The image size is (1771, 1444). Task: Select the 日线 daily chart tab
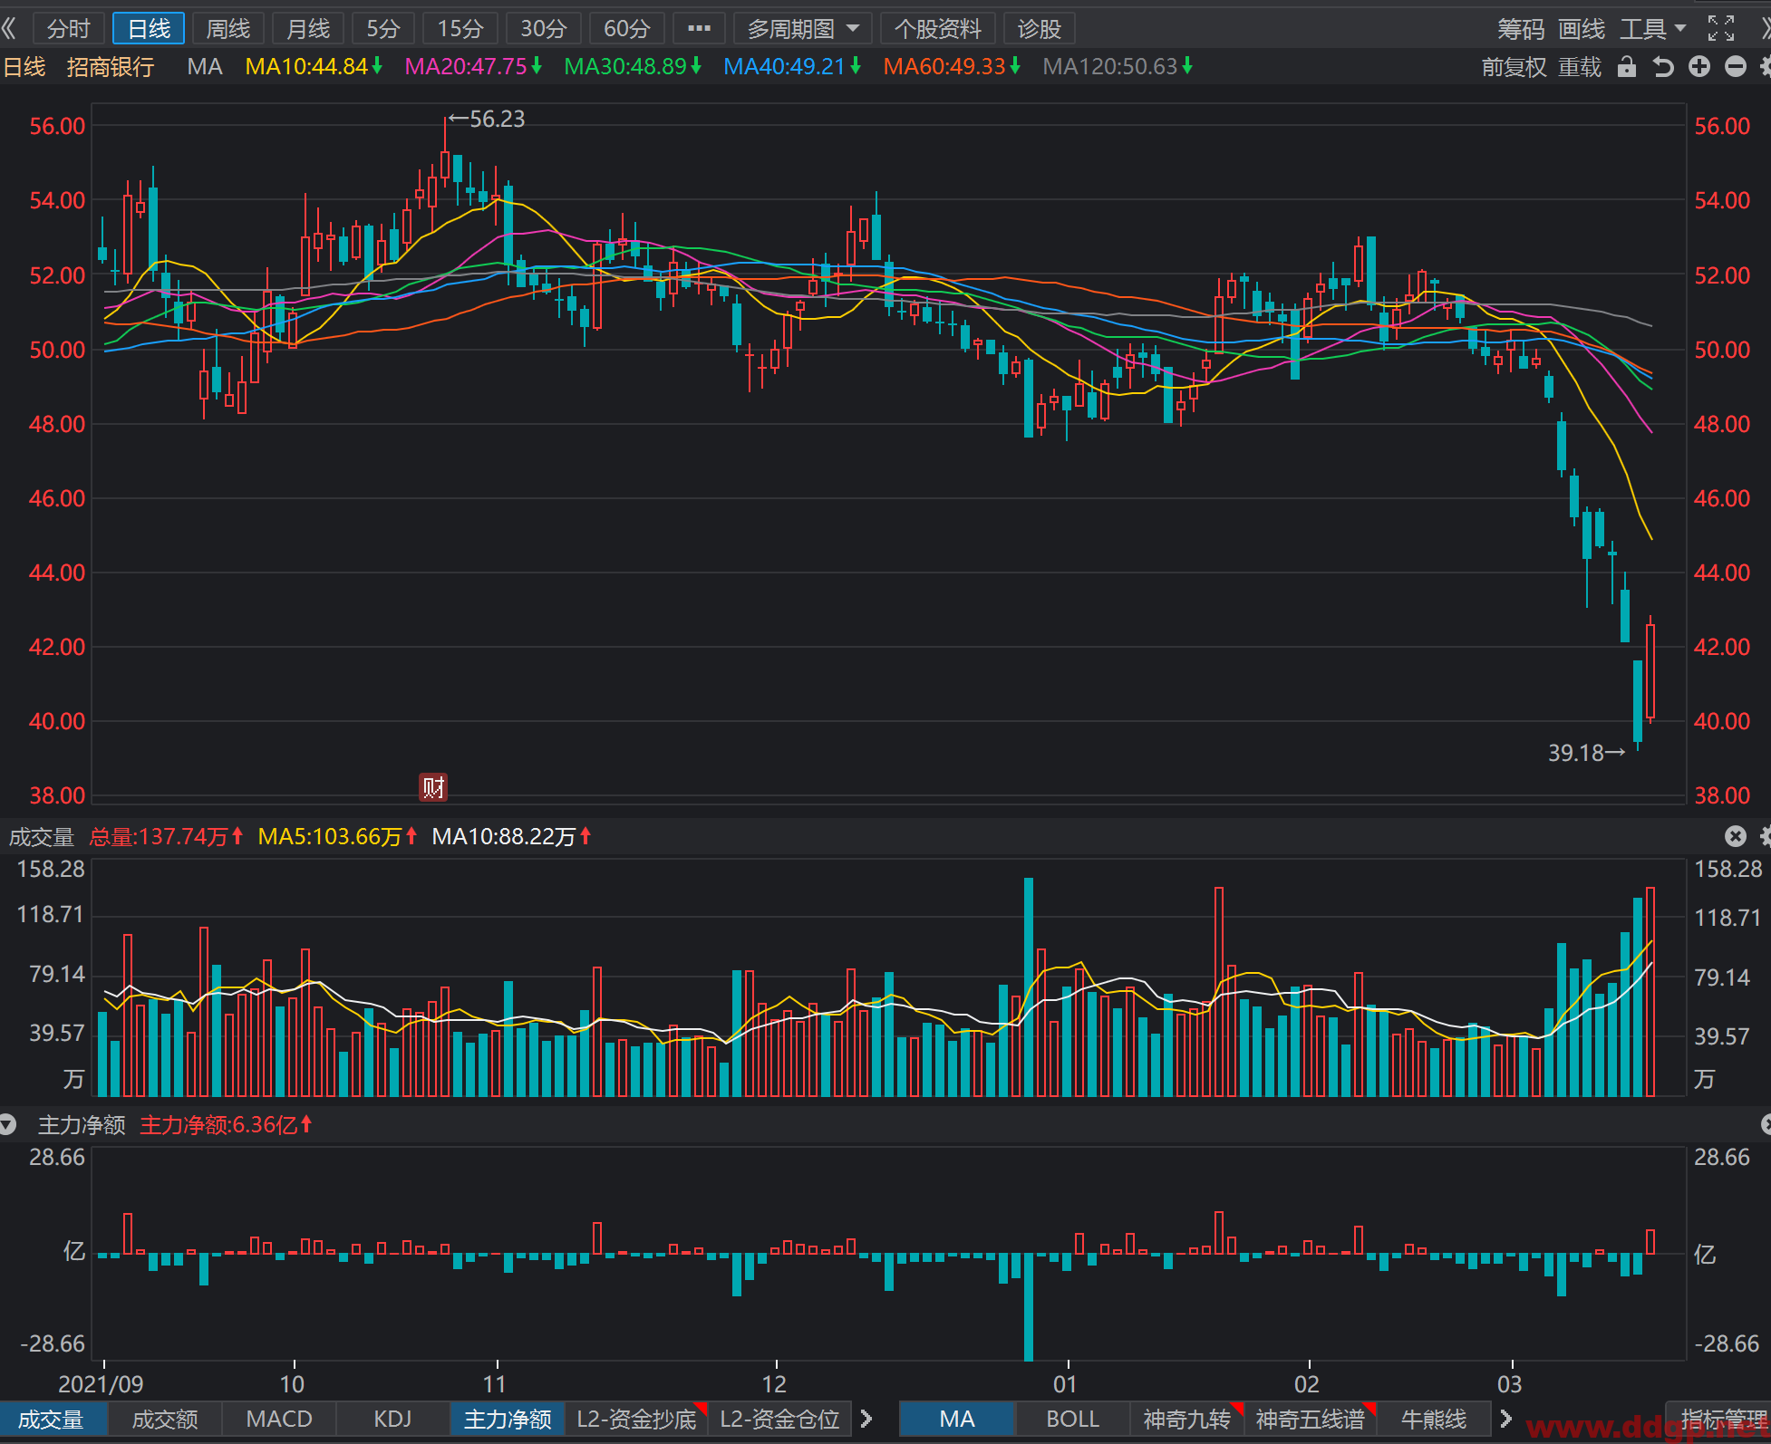pos(149,29)
